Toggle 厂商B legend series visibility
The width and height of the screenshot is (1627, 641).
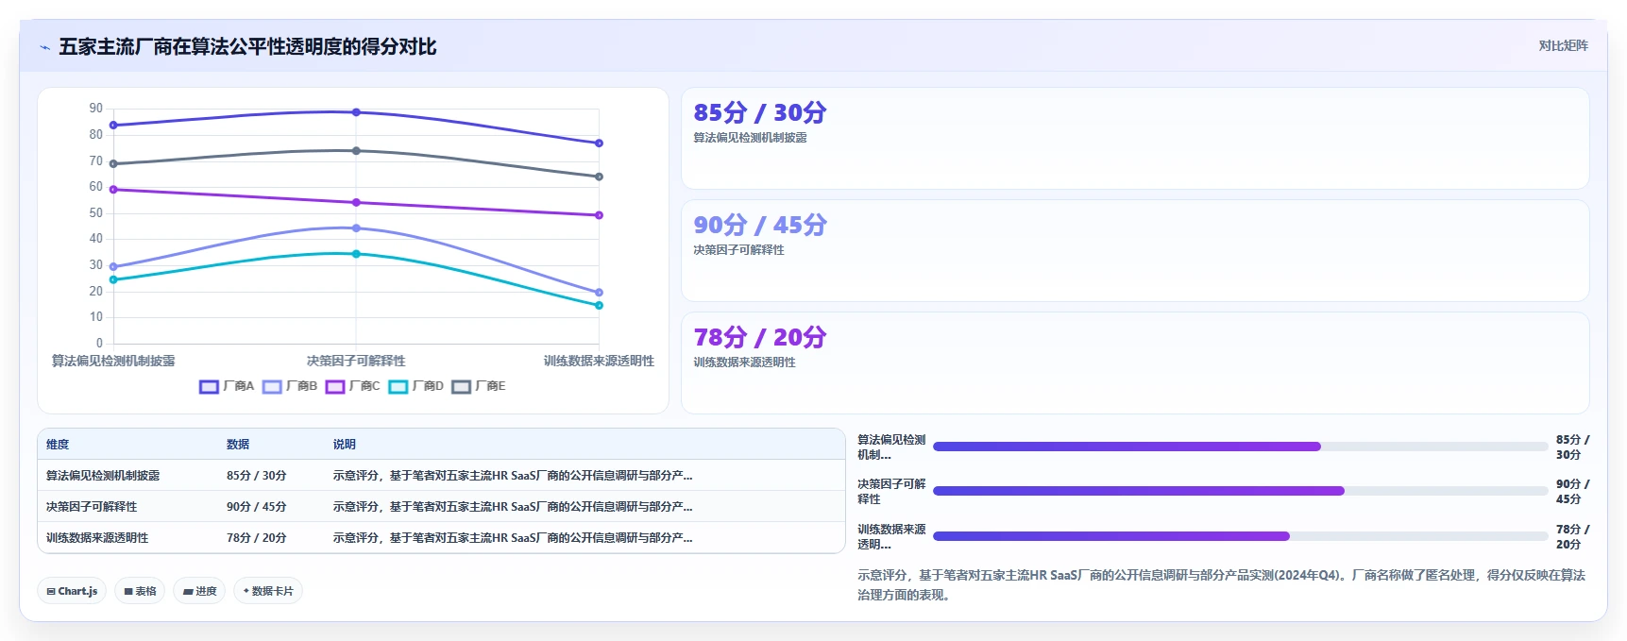click(x=290, y=386)
